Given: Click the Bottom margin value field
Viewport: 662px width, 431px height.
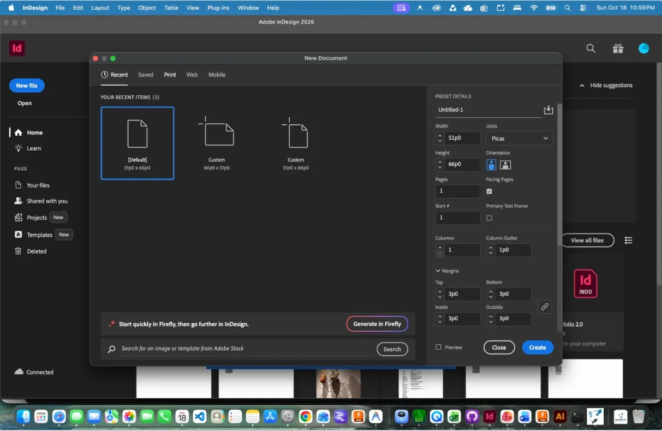Looking at the screenshot, I should [x=513, y=294].
